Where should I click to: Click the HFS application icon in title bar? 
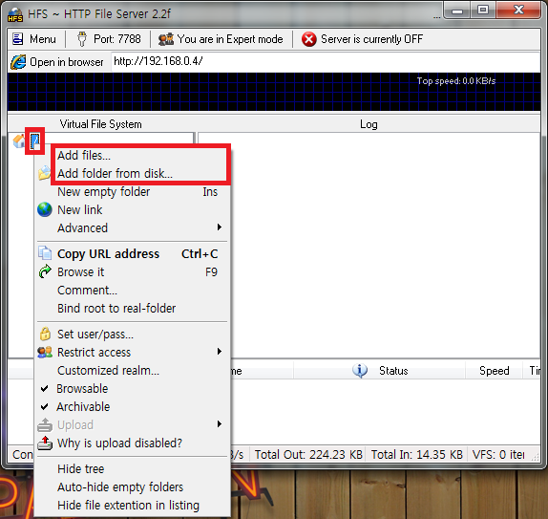coord(15,14)
